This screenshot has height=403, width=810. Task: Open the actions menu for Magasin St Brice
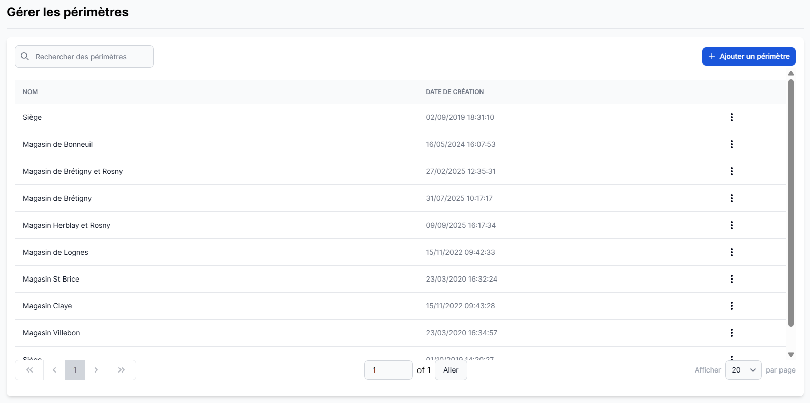(x=731, y=279)
